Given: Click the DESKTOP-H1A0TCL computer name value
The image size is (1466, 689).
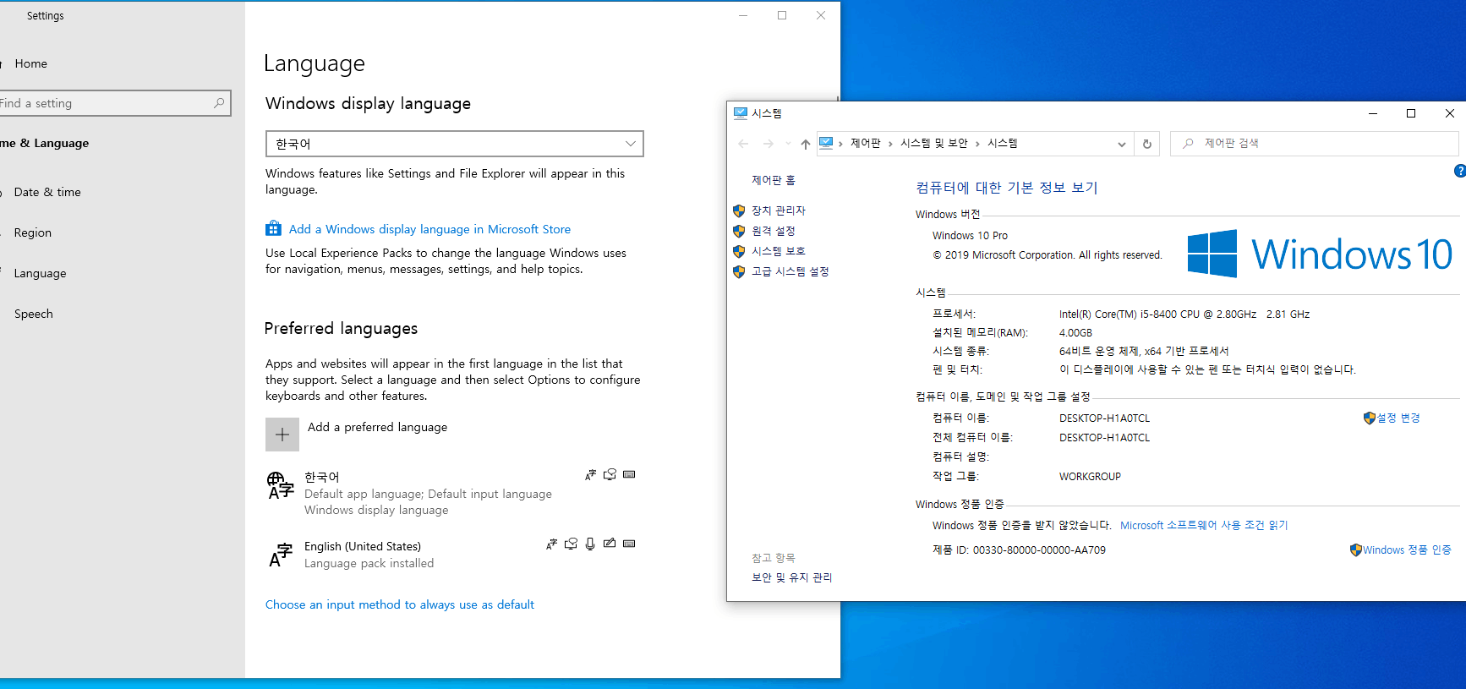Looking at the screenshot, I should coord(1104,418).
